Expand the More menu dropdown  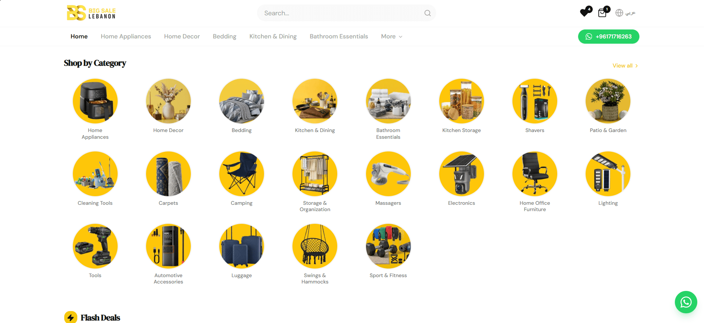tap(392, 37)
